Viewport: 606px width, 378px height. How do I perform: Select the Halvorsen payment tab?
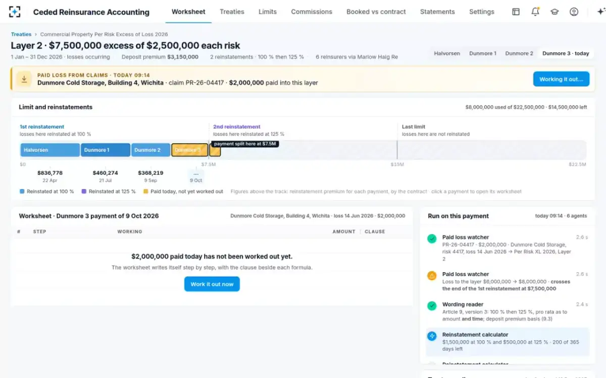(447, 53)
